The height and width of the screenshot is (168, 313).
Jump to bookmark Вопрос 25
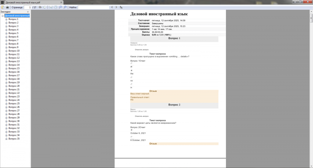click(14, 104)
